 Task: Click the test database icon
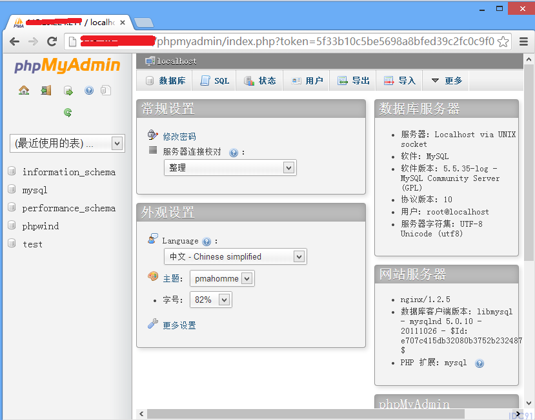tap(12, 243)
